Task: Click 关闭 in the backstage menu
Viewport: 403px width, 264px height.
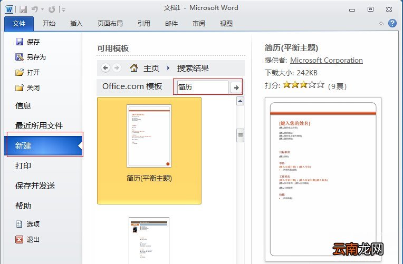Action: pyautogui.click(x=27, y=88)
